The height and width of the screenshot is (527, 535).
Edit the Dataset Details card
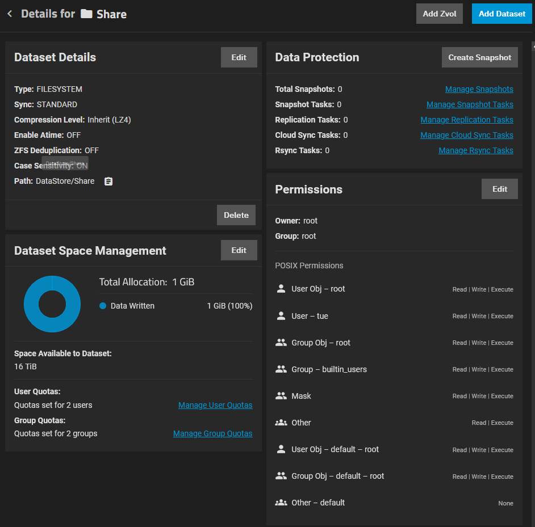coord(239,57)
